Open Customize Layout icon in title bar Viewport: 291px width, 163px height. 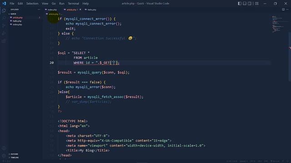[x=256, y=4]
